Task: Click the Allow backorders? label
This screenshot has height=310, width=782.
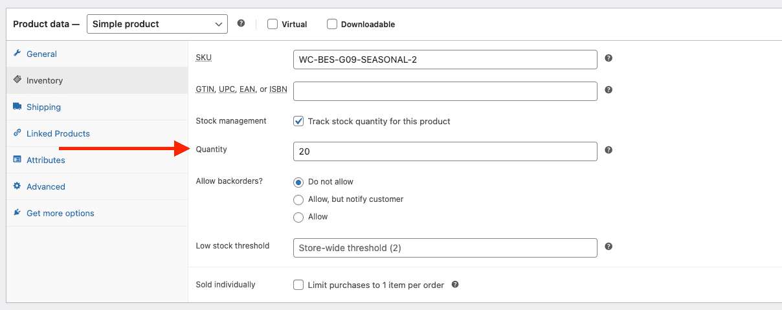Action: click(x=229, y=181)
